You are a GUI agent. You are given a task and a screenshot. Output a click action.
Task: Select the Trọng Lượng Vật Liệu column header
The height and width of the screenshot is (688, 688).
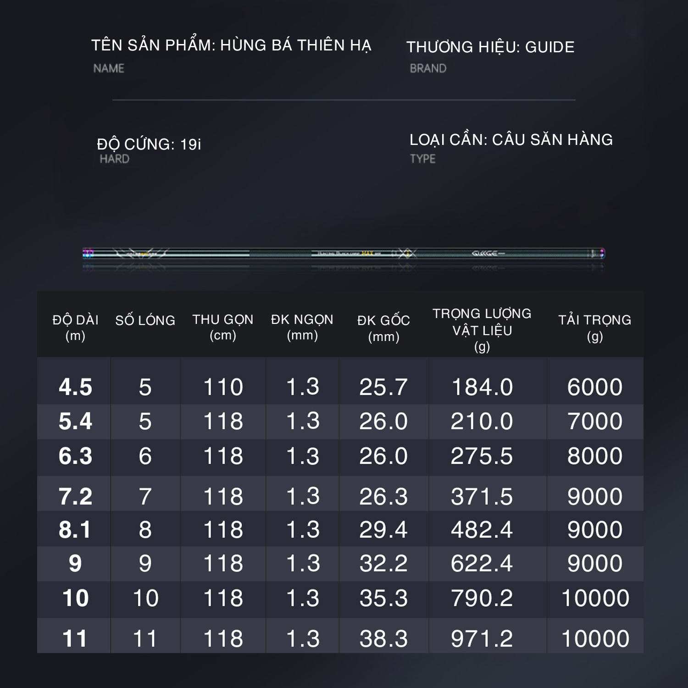[x=482, y=330]
